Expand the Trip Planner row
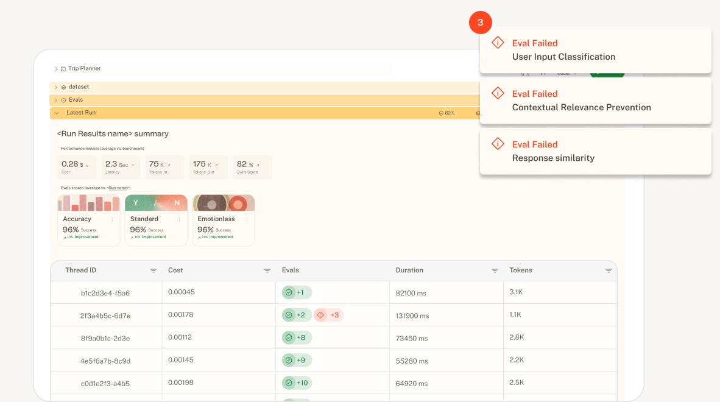Image resolution: width=720 pixels, height=402 pixels. point(56,69)
